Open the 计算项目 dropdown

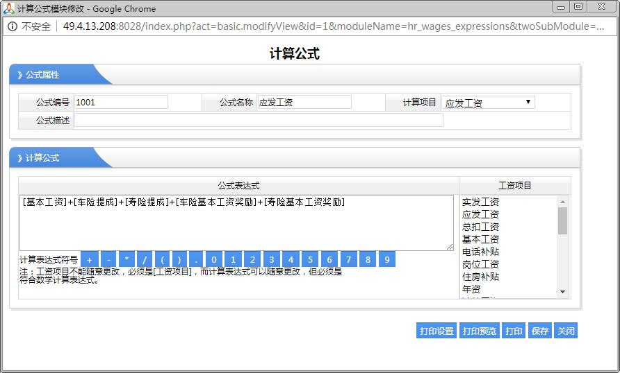(x=487, y=103)
